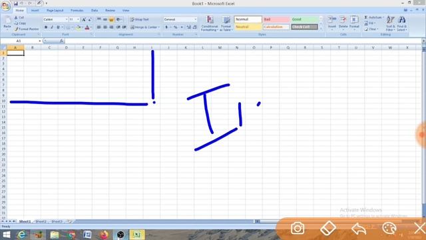
Task: Toggle Bold formatting
Action: (x=46, y=27)
